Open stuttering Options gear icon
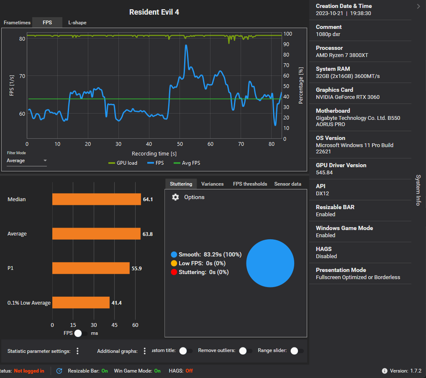Image resolution: width=426 pixels, height=378 pixels. 175,197
